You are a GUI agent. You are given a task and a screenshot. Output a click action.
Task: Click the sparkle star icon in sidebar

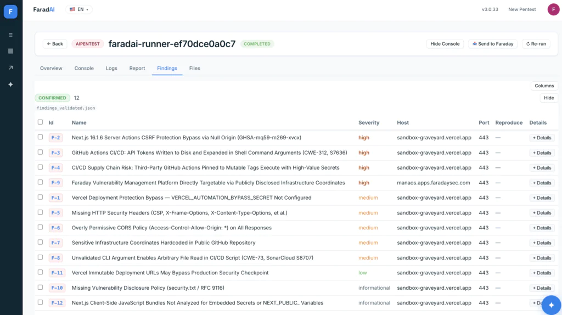(x=11, y=85)
